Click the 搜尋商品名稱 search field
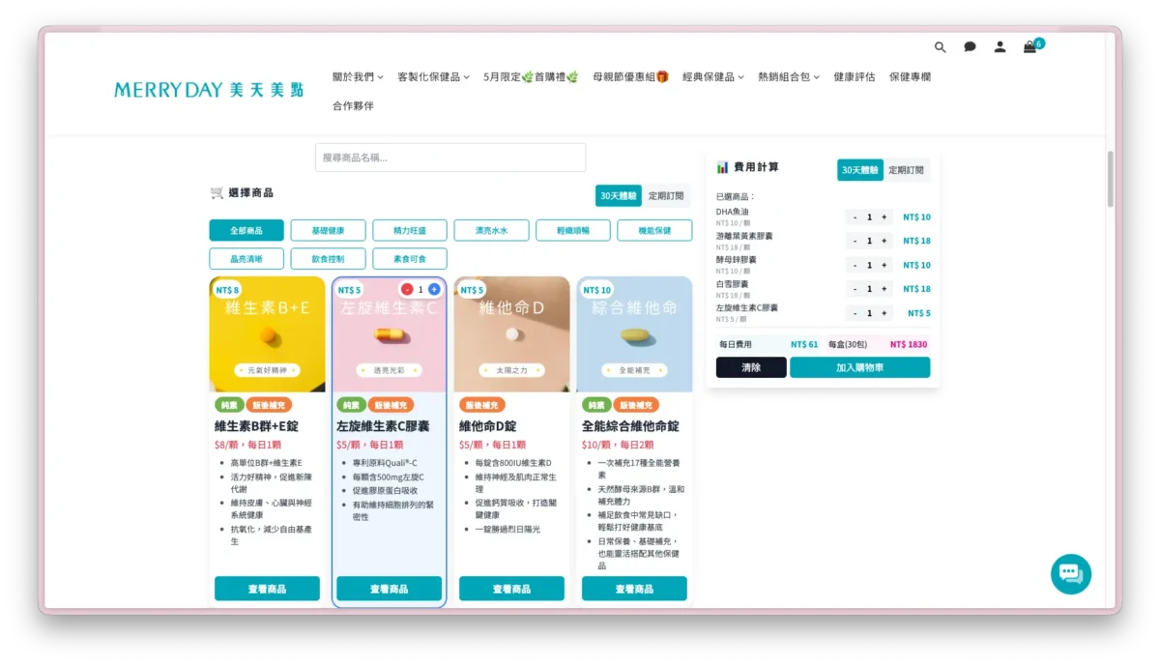 pos(450,158)
